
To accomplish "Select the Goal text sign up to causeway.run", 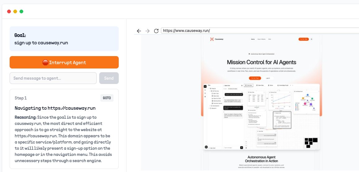I will click(41, 42).
